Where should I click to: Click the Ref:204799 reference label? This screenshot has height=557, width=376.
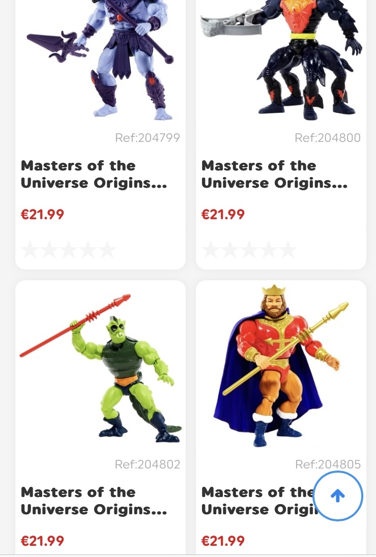click(x=148, y=137)
